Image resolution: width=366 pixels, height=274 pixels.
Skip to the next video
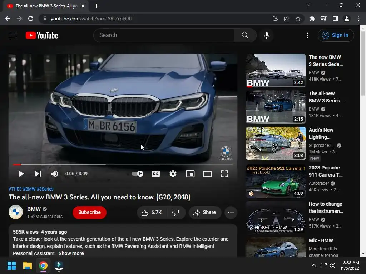(38, 174)
